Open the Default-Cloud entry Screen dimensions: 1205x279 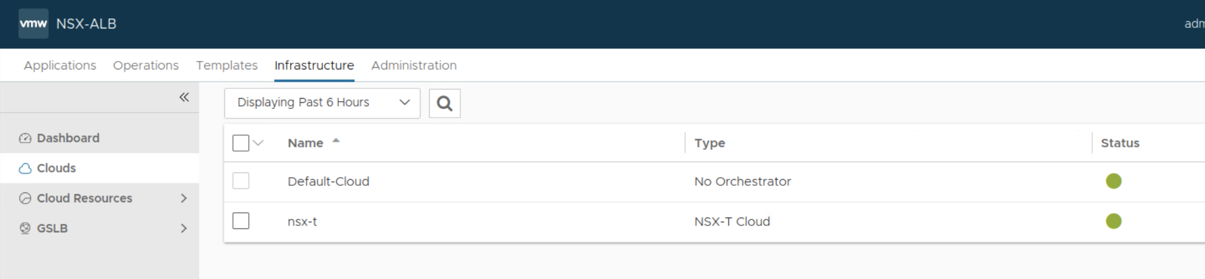click(328, 182)
